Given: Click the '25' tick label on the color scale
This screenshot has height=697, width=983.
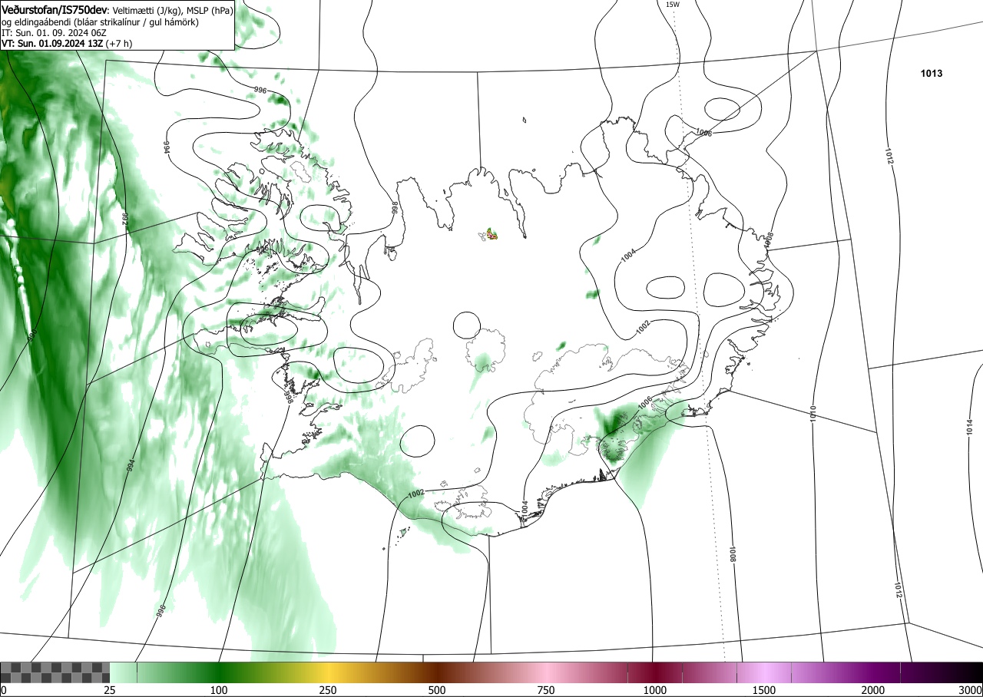Looking at the screenshot, I should 110,690.
